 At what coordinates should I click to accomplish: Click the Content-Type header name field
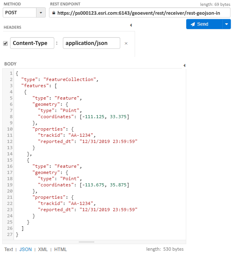pyautogui.click(x=32, y=43)
